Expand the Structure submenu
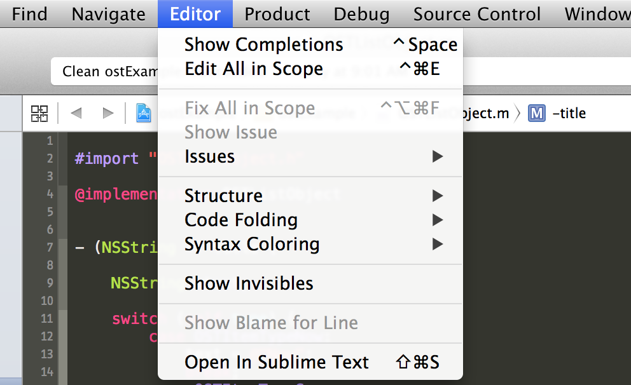This screenshot has height=385, width=631. (310, 196)
